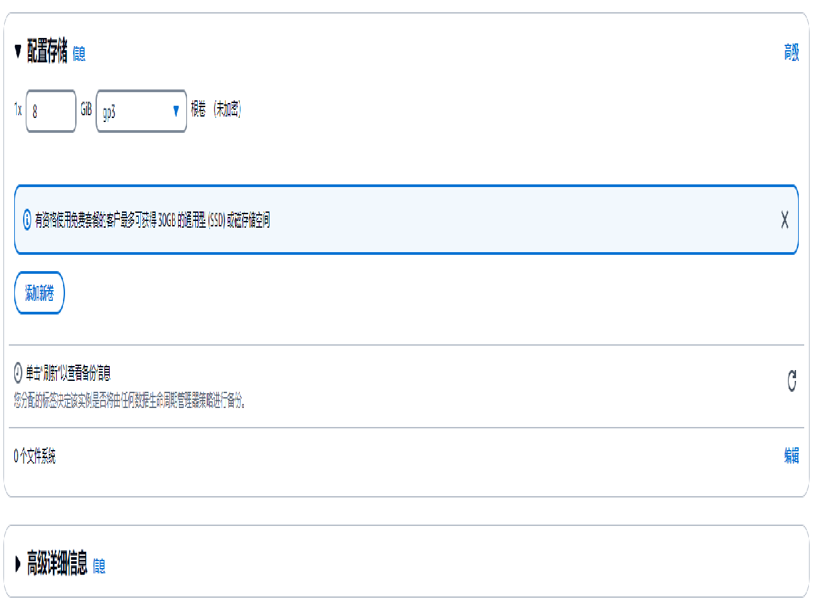Dismiss the free-tier storage banner with X
Viewport: 813px width, 610px height.
pyautogui.click(x=785, y=220)
